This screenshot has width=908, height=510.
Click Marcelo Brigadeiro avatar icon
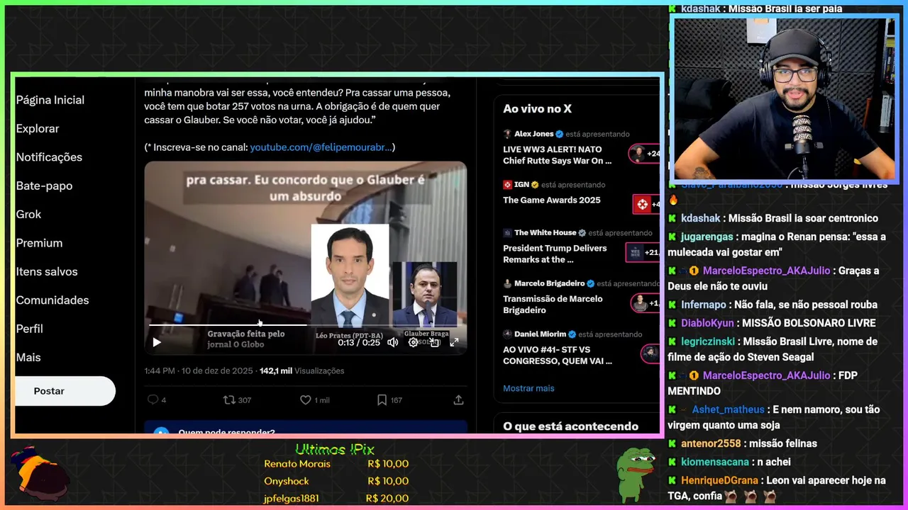pos(507,283)
